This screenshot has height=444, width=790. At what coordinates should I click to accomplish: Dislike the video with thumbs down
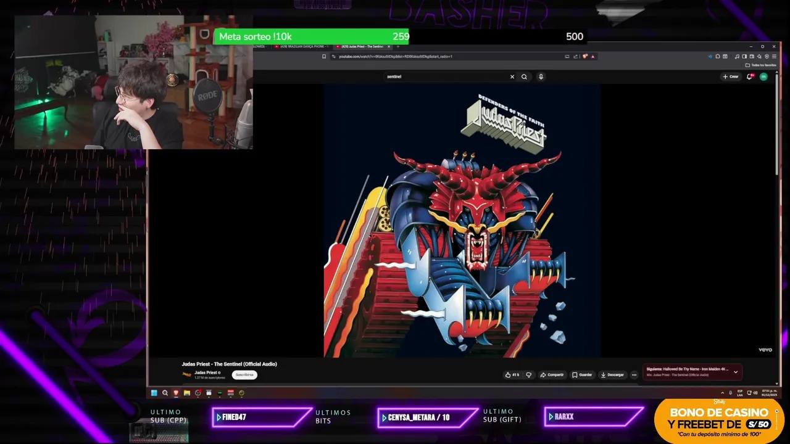[528, 374]
